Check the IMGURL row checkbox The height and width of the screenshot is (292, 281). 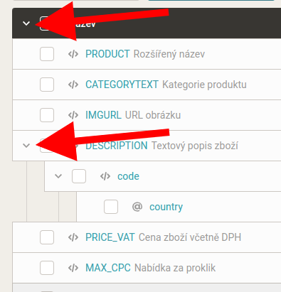click(x=47, y=115)
